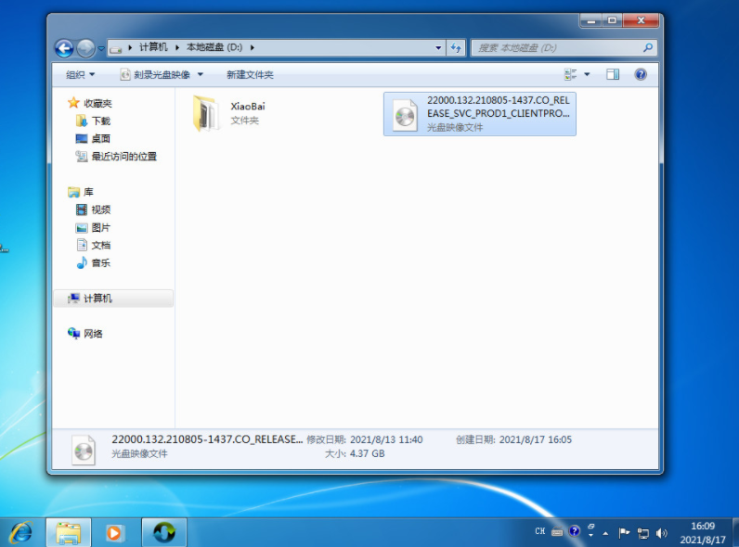Open Action Center flag icon

624,532
